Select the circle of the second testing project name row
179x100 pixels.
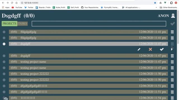[4, 68]
